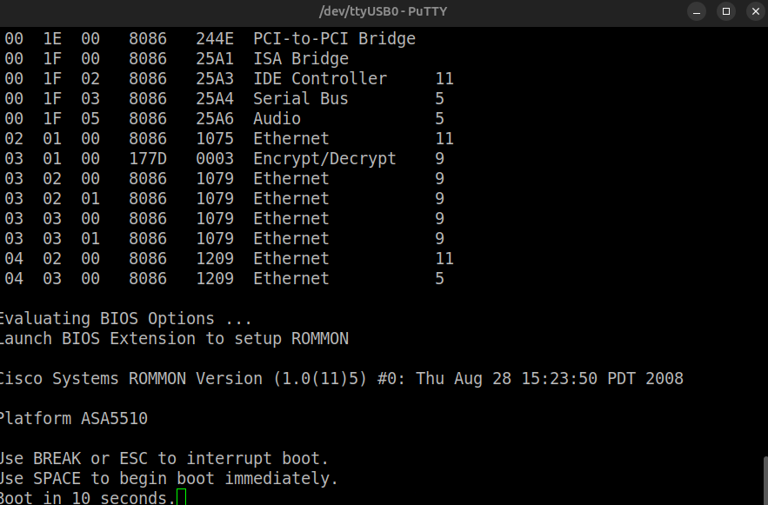The width and height of the screenshot is (768, 505).
Task: Click the Platform ASA5510 line
Action: (x=73, y=419)
